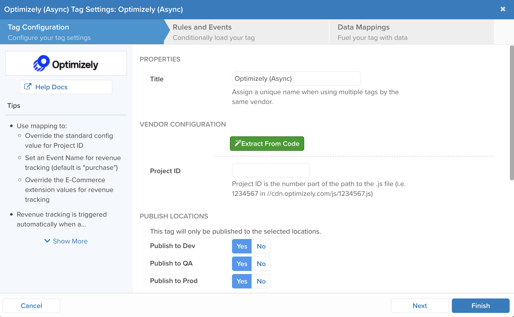
Task: Go to Next step button
Action: (x=420, y=306)
